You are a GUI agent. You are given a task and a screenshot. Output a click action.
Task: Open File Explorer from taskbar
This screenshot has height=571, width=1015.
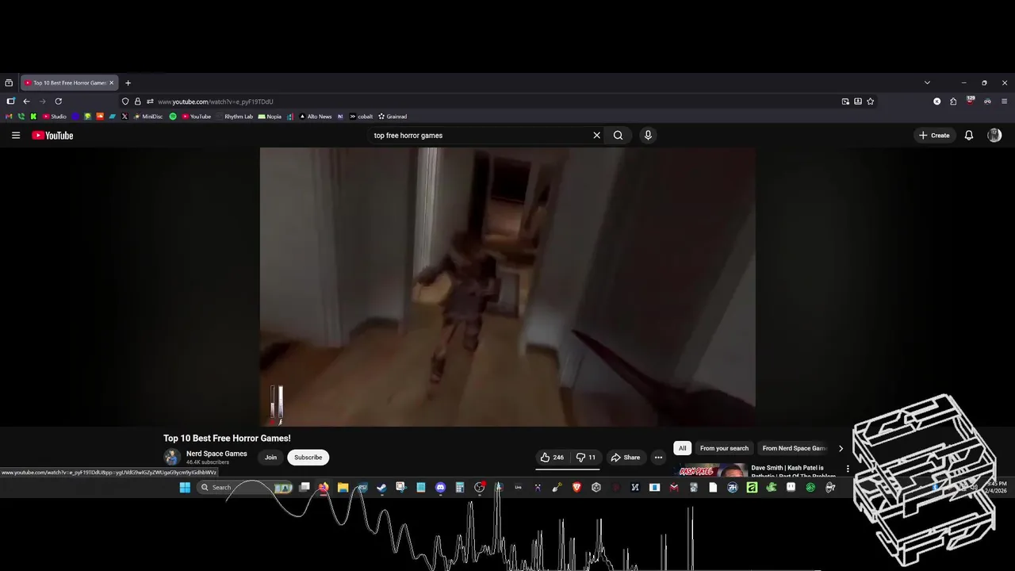[343, 488]
